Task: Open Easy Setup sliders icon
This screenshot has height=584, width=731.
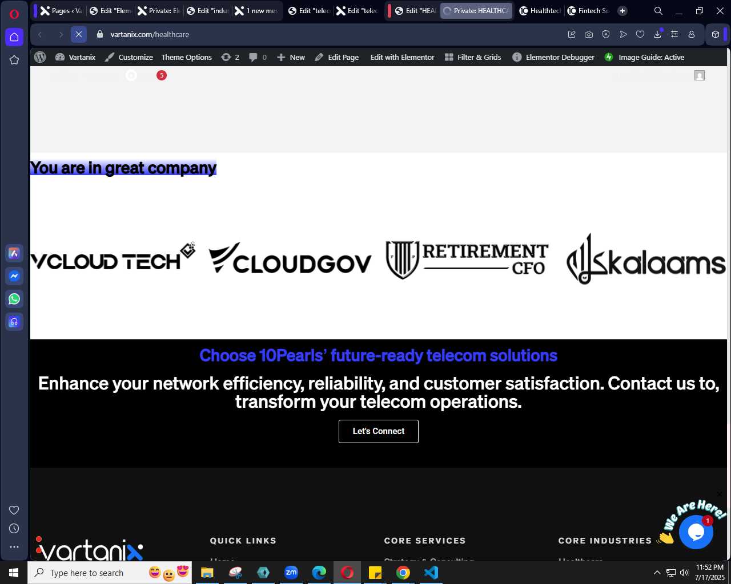Action: (674, 34)
